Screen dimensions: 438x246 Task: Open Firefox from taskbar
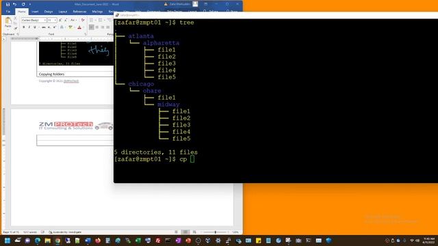[x=98, y=241]
